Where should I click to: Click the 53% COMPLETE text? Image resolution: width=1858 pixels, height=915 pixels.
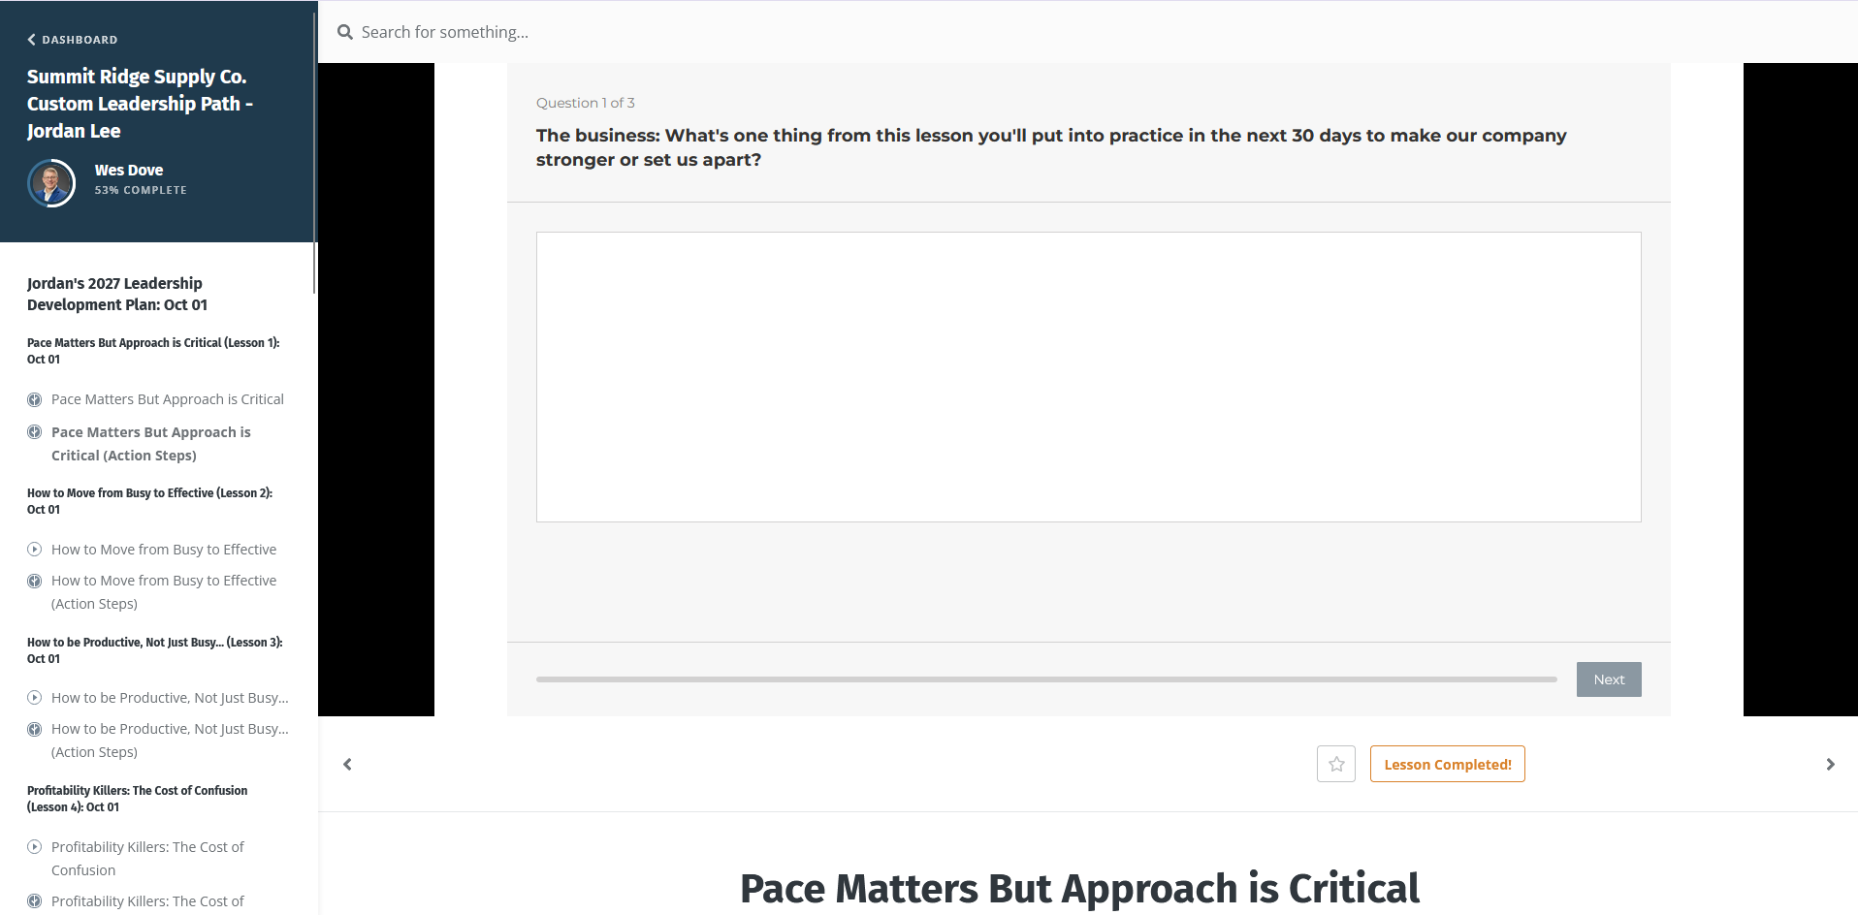(x=141, y=190)
